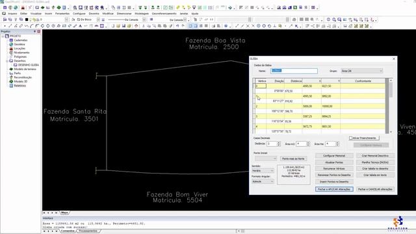416x234 pixels.
Task: Click the black current color swatch
Action: pos(27,19)
